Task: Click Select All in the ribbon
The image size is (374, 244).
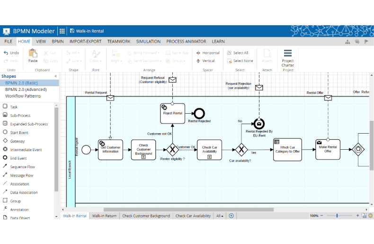Action: pos(240,53)
